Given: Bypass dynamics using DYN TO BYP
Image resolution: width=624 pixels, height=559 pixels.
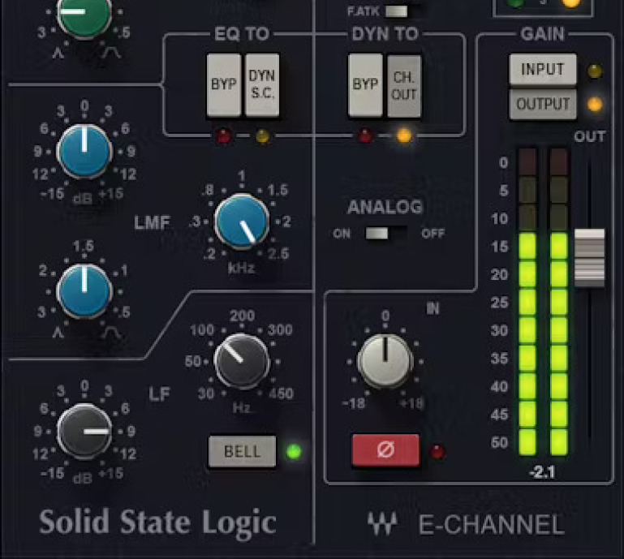Looking at the screenshot, I should click(x=365, y=84).
